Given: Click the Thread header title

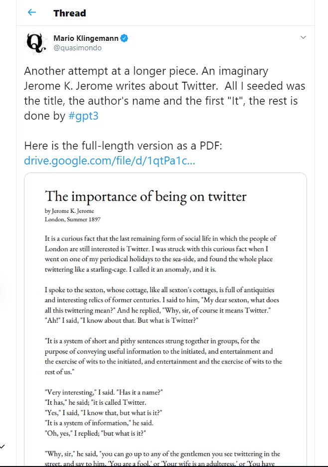Looking at the screenshot, I should coord(70,13).
